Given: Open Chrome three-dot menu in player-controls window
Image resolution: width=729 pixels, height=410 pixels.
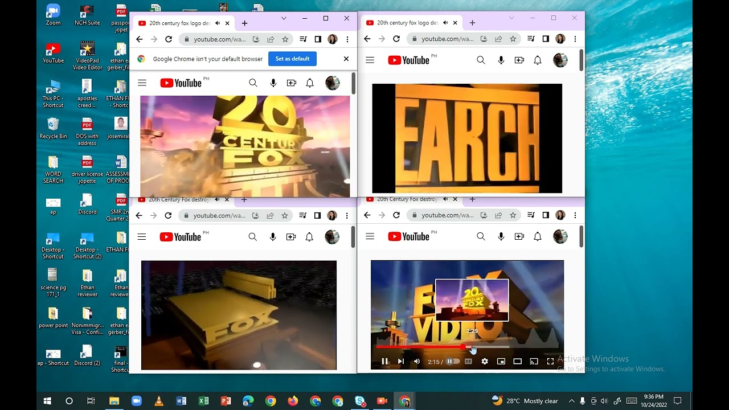Looking at the screenshot, I should pos(575,215).
